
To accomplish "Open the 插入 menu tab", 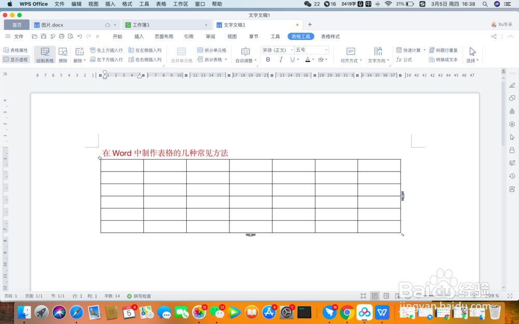I will [138, 36].
